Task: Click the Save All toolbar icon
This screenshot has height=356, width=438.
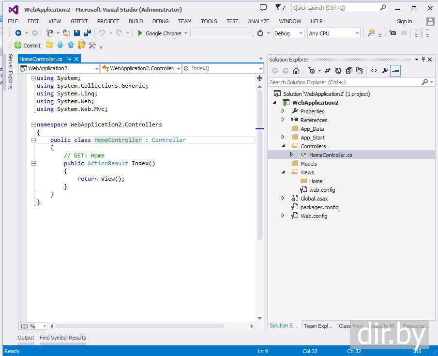Action: pos(88,33)
